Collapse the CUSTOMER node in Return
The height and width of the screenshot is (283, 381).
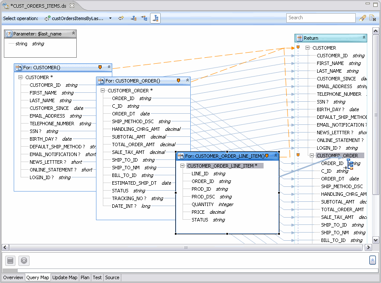click(307, 48)
